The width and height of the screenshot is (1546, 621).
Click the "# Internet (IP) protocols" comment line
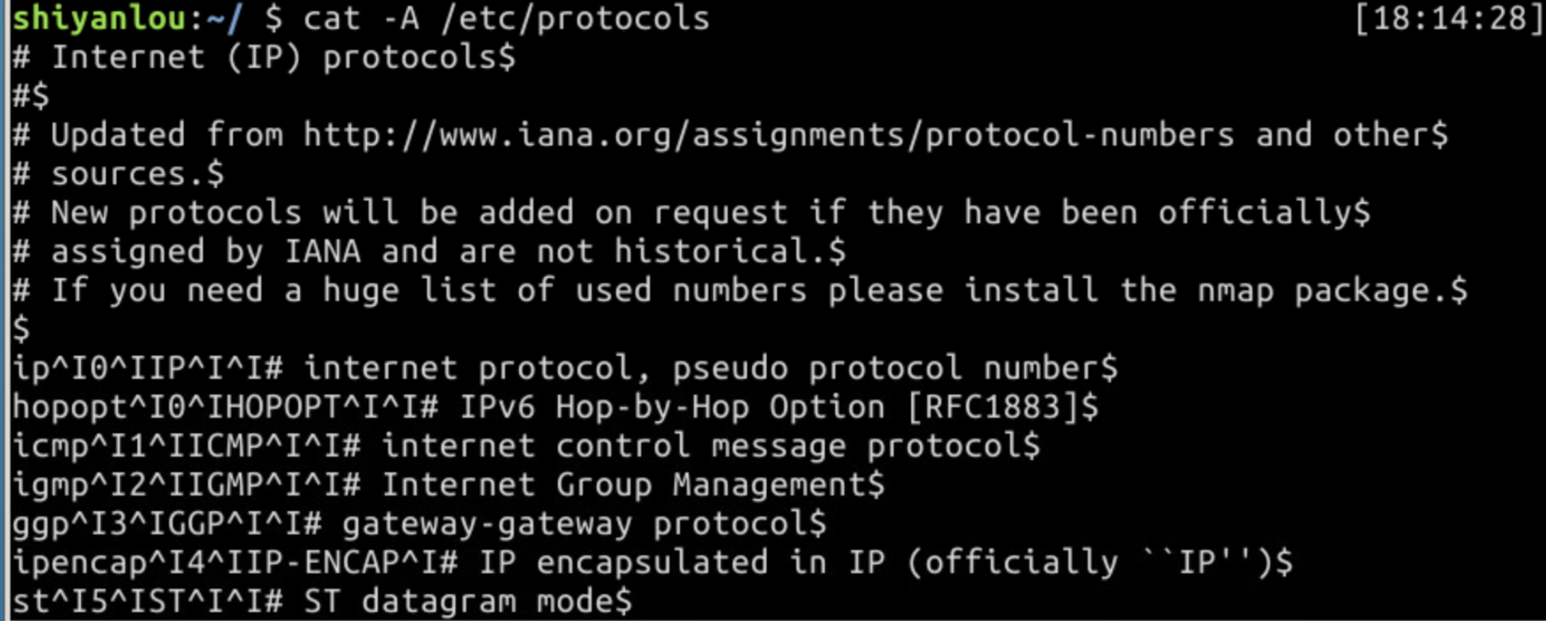click(x=264, y=57)
